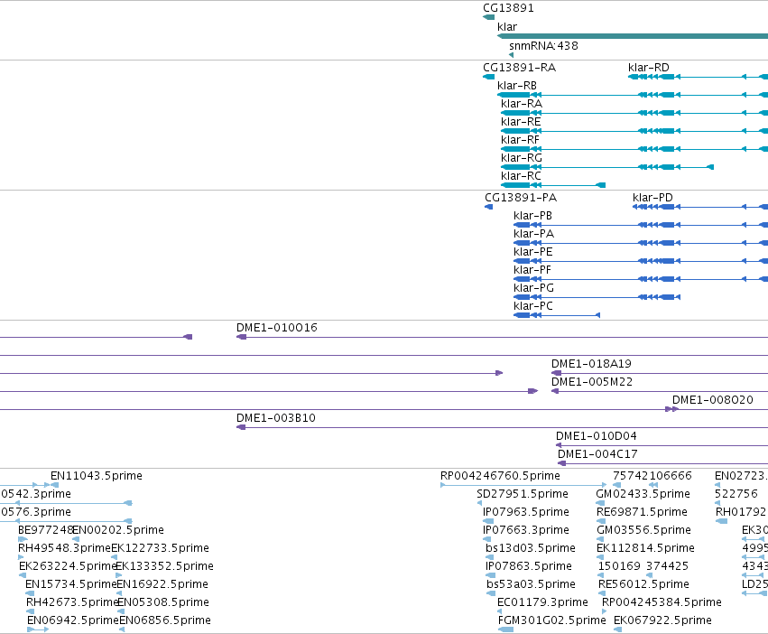Click the bs53a03.5prime EST label
This screenshot has width=768, height=634.
coord(531,585)
